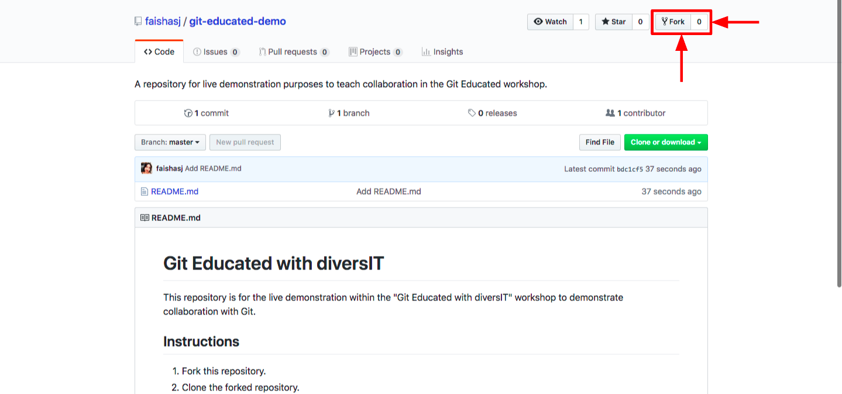Viewport: 842px width, 394px height.
Task: Click the 'Clone the forked repository.' list item
Action: [x=240, y=387]
